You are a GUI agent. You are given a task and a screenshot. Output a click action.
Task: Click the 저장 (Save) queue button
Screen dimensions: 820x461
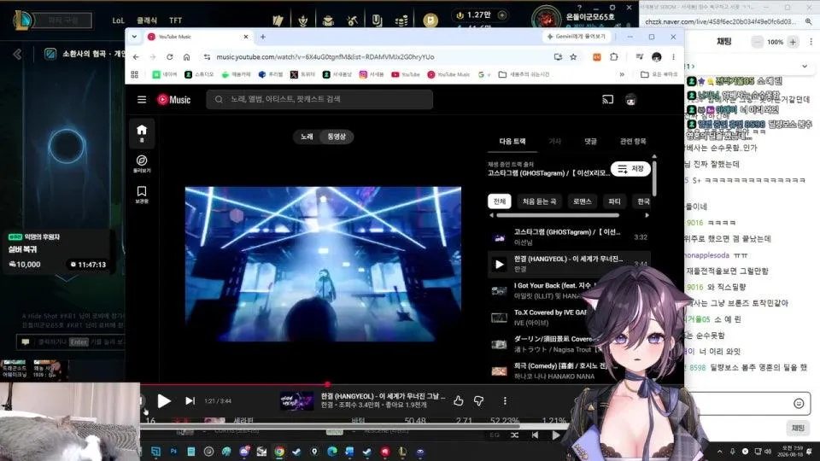pyautogui.click(x=630, y=169)
